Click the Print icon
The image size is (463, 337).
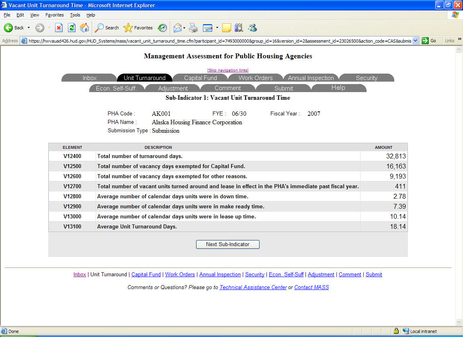193,28
